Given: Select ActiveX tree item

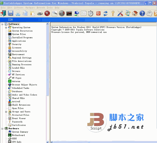Looking at the screenshot, I should tap(16, 102).
